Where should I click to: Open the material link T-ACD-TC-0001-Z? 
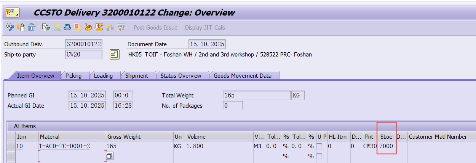click(65, 146)
